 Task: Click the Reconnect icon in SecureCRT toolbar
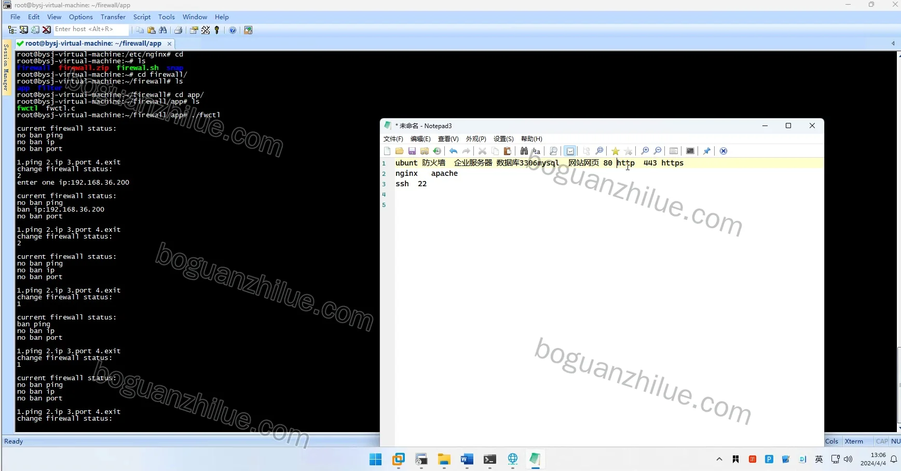coord(35,30)
